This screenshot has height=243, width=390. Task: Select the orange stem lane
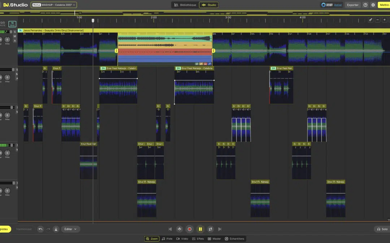(165, 45)
